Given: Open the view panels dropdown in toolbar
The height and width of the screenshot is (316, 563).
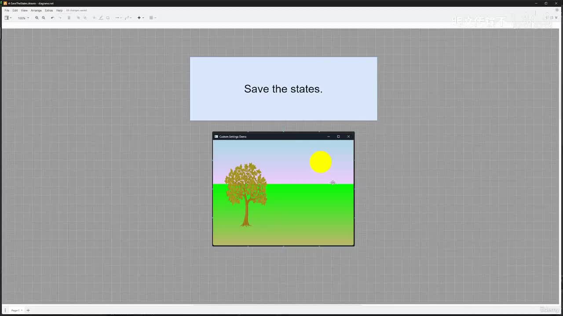Looking at the screenshot, I should click(8, 18).
